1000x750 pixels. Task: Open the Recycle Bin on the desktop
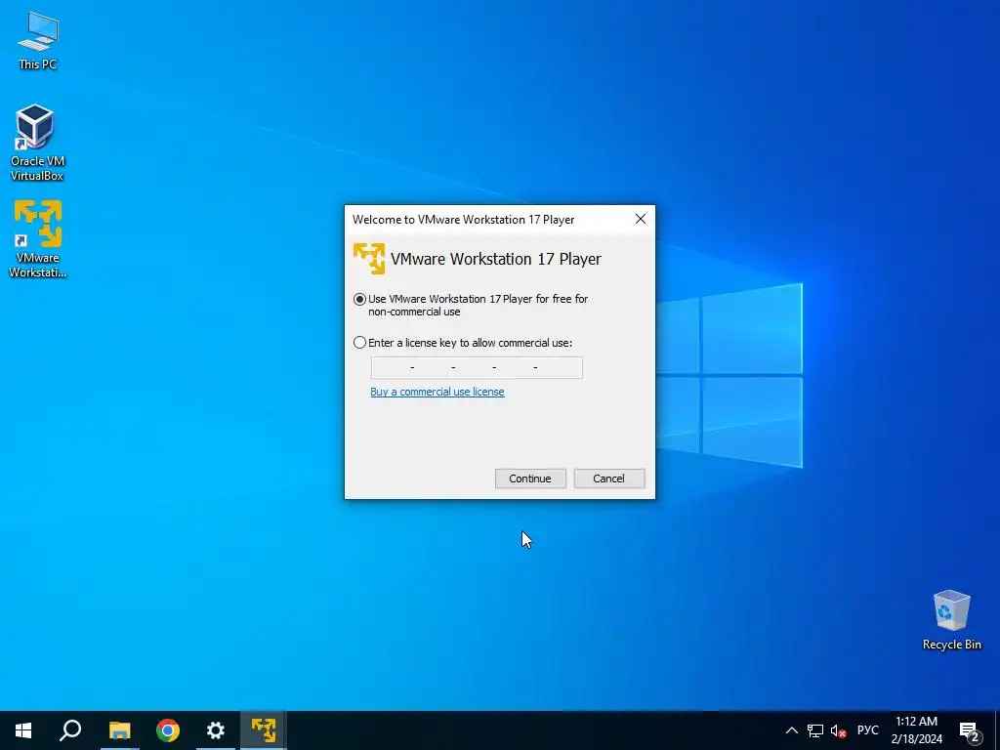coord(951,620)
